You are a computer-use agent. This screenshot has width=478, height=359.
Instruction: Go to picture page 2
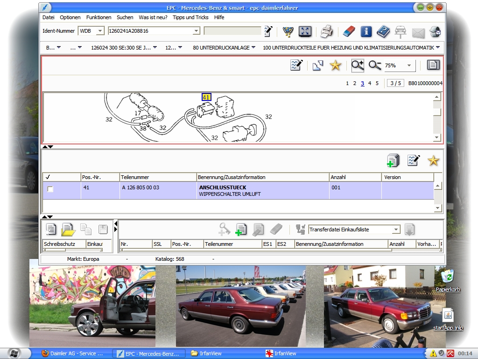(x=355, y=83)
